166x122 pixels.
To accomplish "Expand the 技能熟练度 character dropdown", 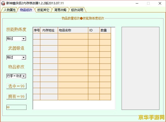I will [24, 39].
